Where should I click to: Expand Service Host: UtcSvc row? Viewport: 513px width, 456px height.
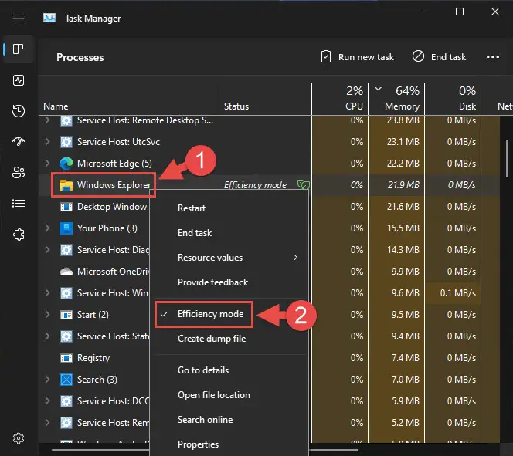(x=47, y=142)
